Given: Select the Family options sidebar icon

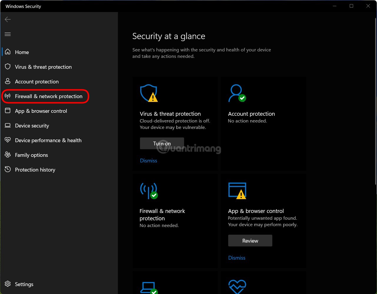Looking at the screenshot, I should coord(8,155).
